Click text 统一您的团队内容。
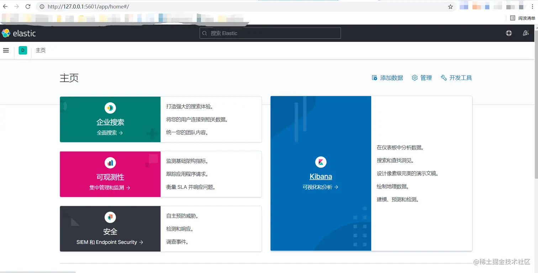 pyautogui.click(x=187, y=132)
